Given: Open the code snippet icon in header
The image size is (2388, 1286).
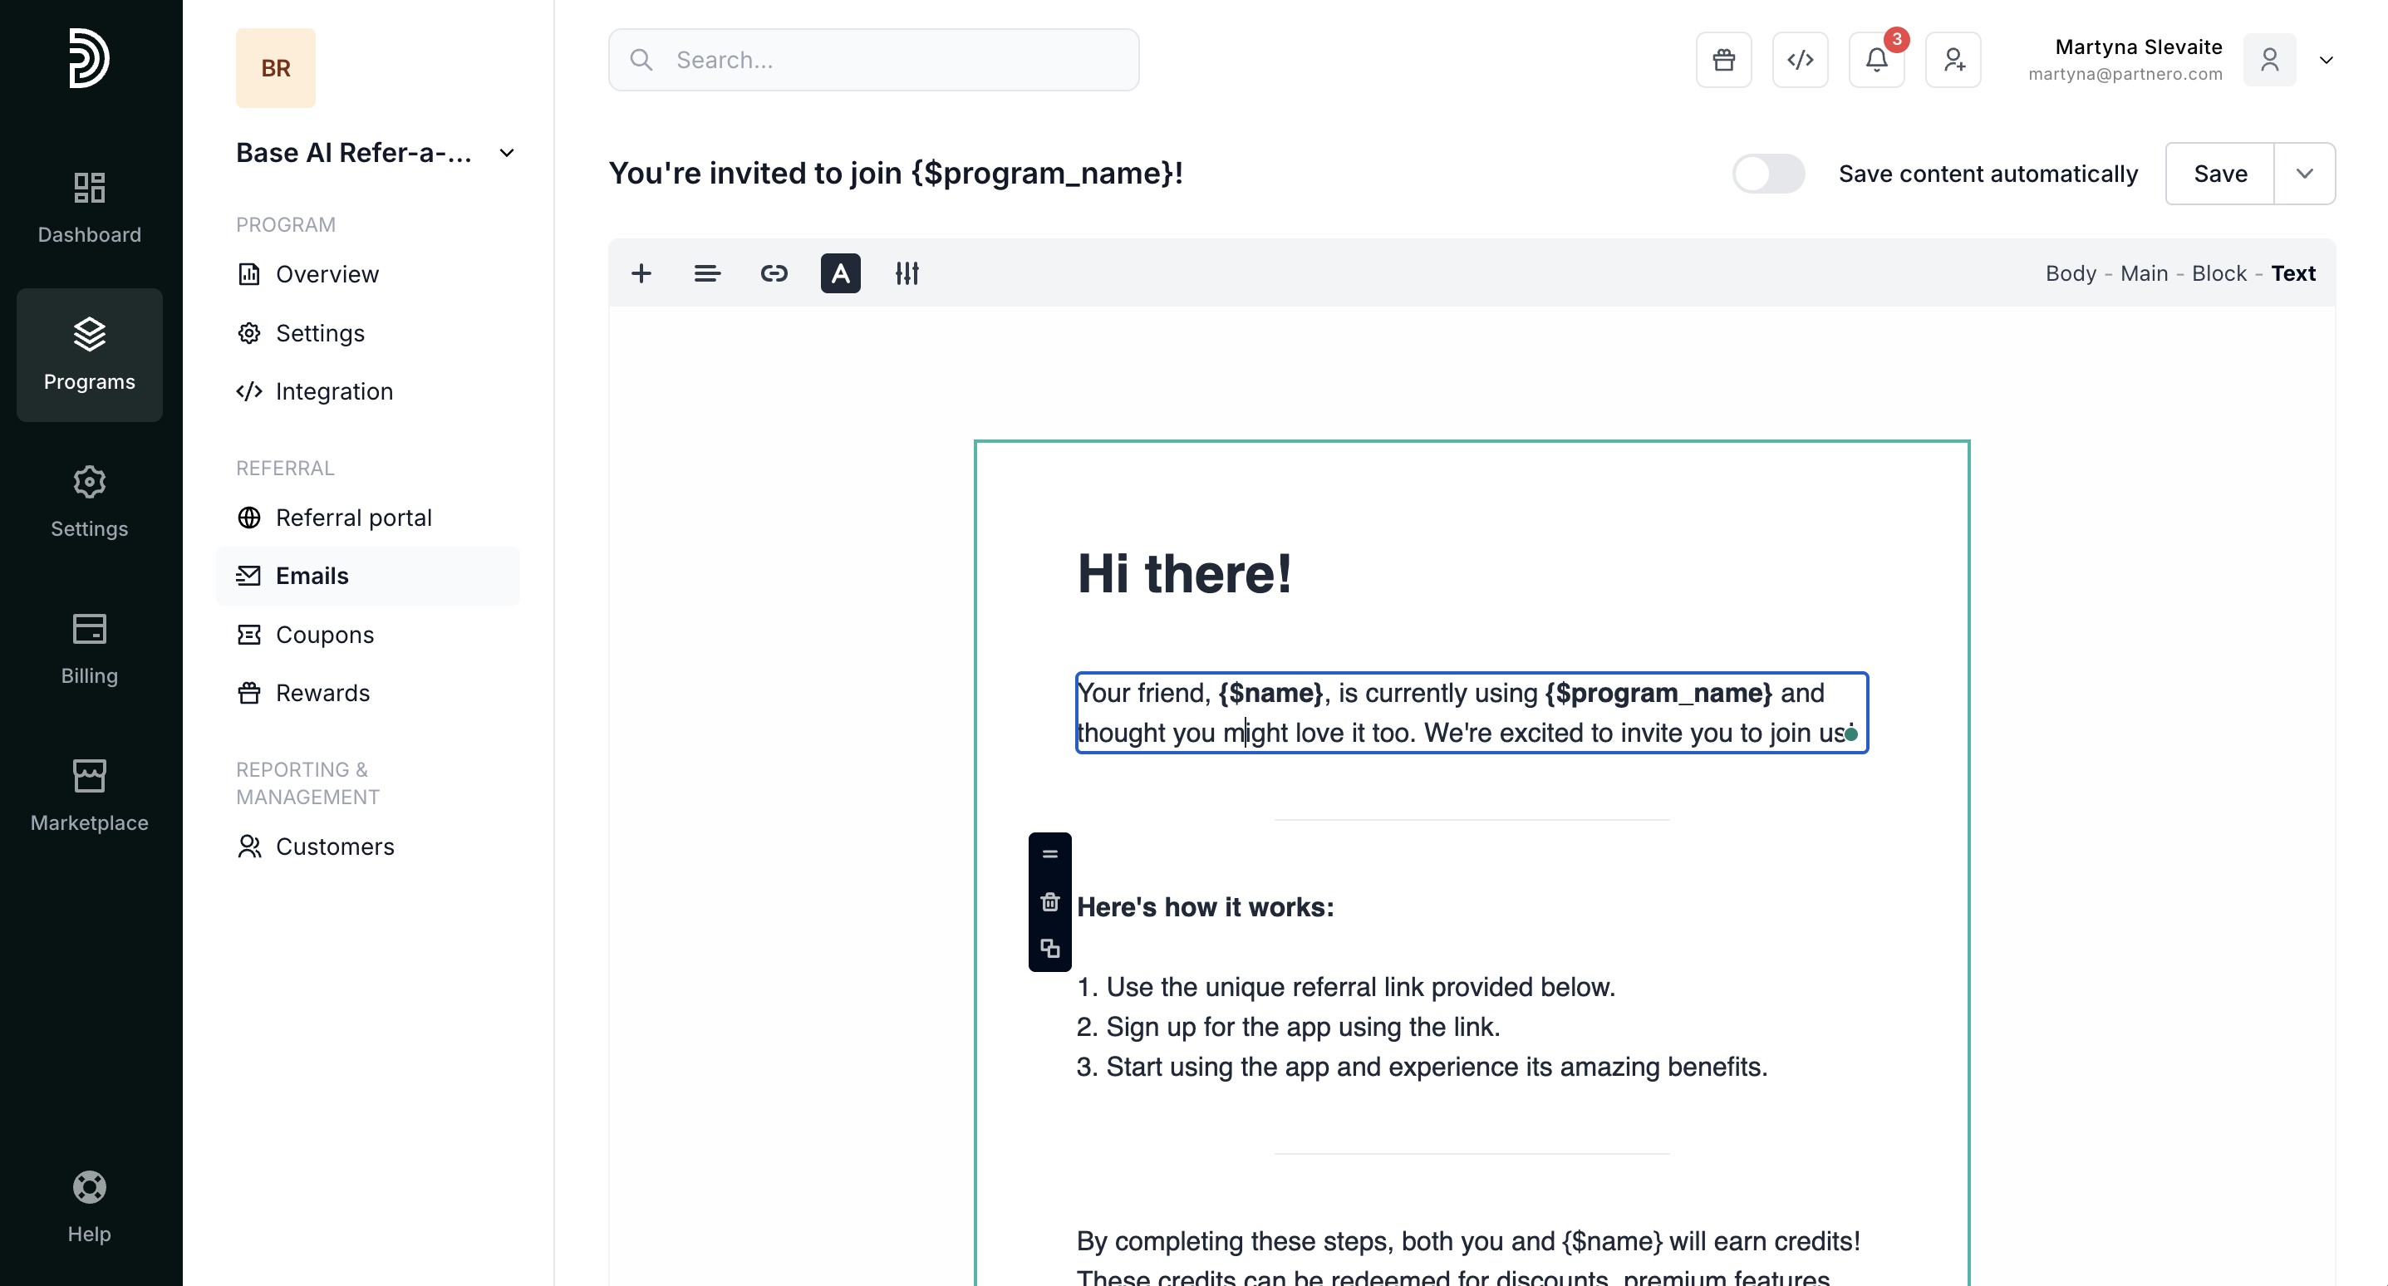Looking at the screenshot, I should click(x=1800, y=61).
